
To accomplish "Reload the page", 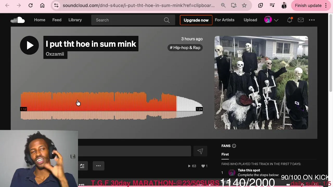I will [30, 5].
